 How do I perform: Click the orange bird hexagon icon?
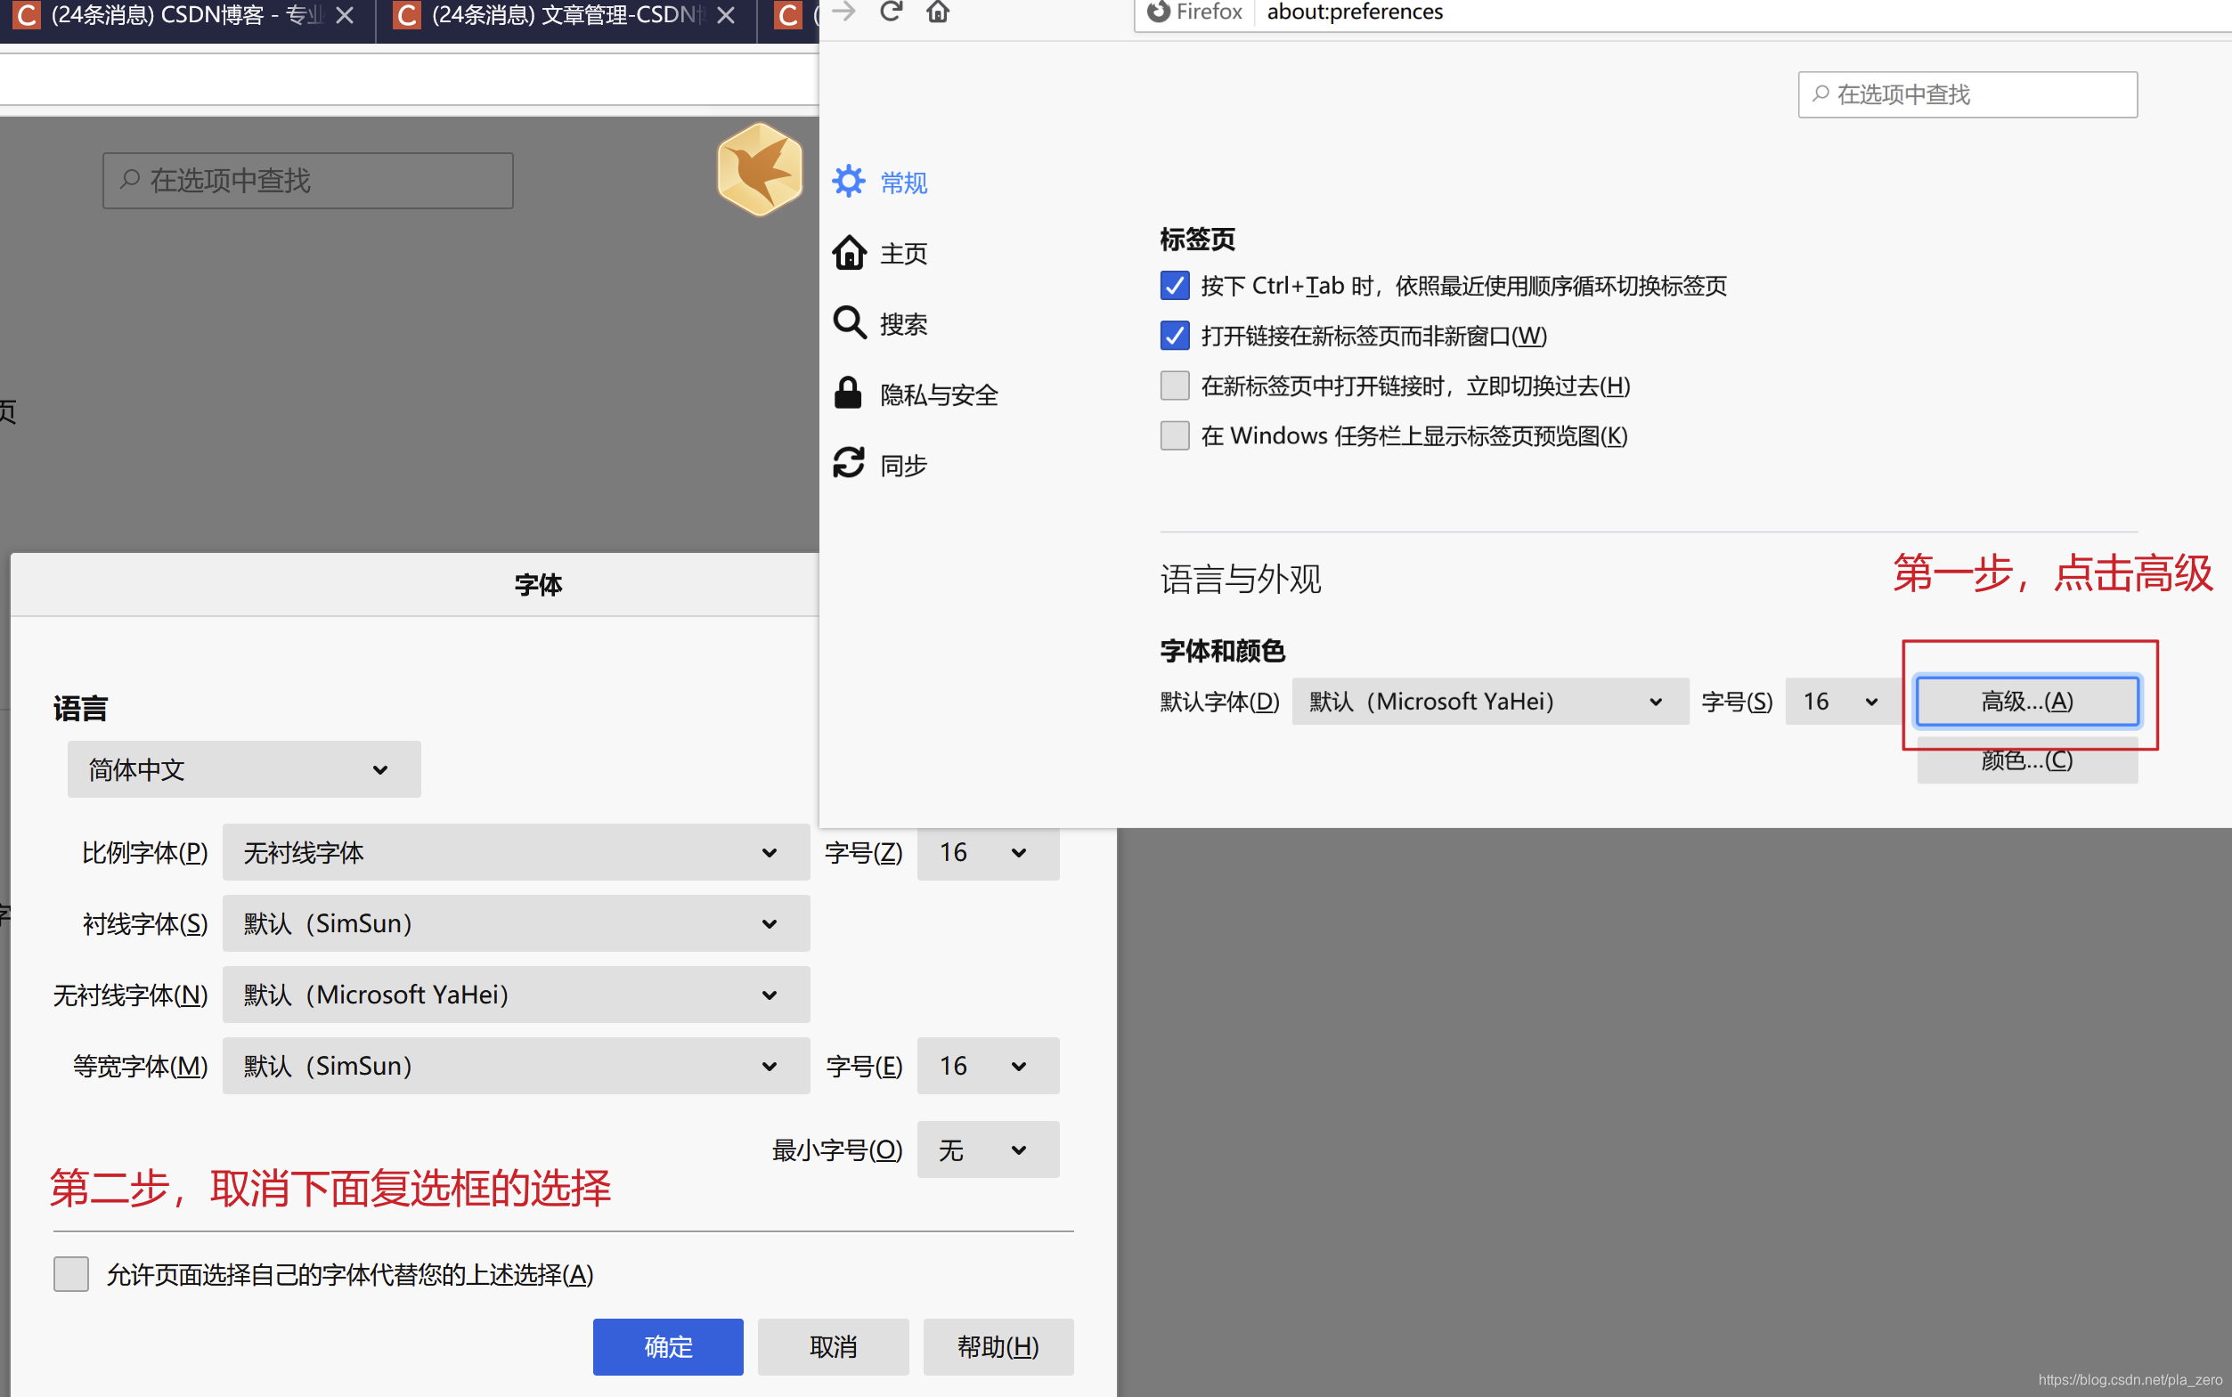tap(760, 170)
